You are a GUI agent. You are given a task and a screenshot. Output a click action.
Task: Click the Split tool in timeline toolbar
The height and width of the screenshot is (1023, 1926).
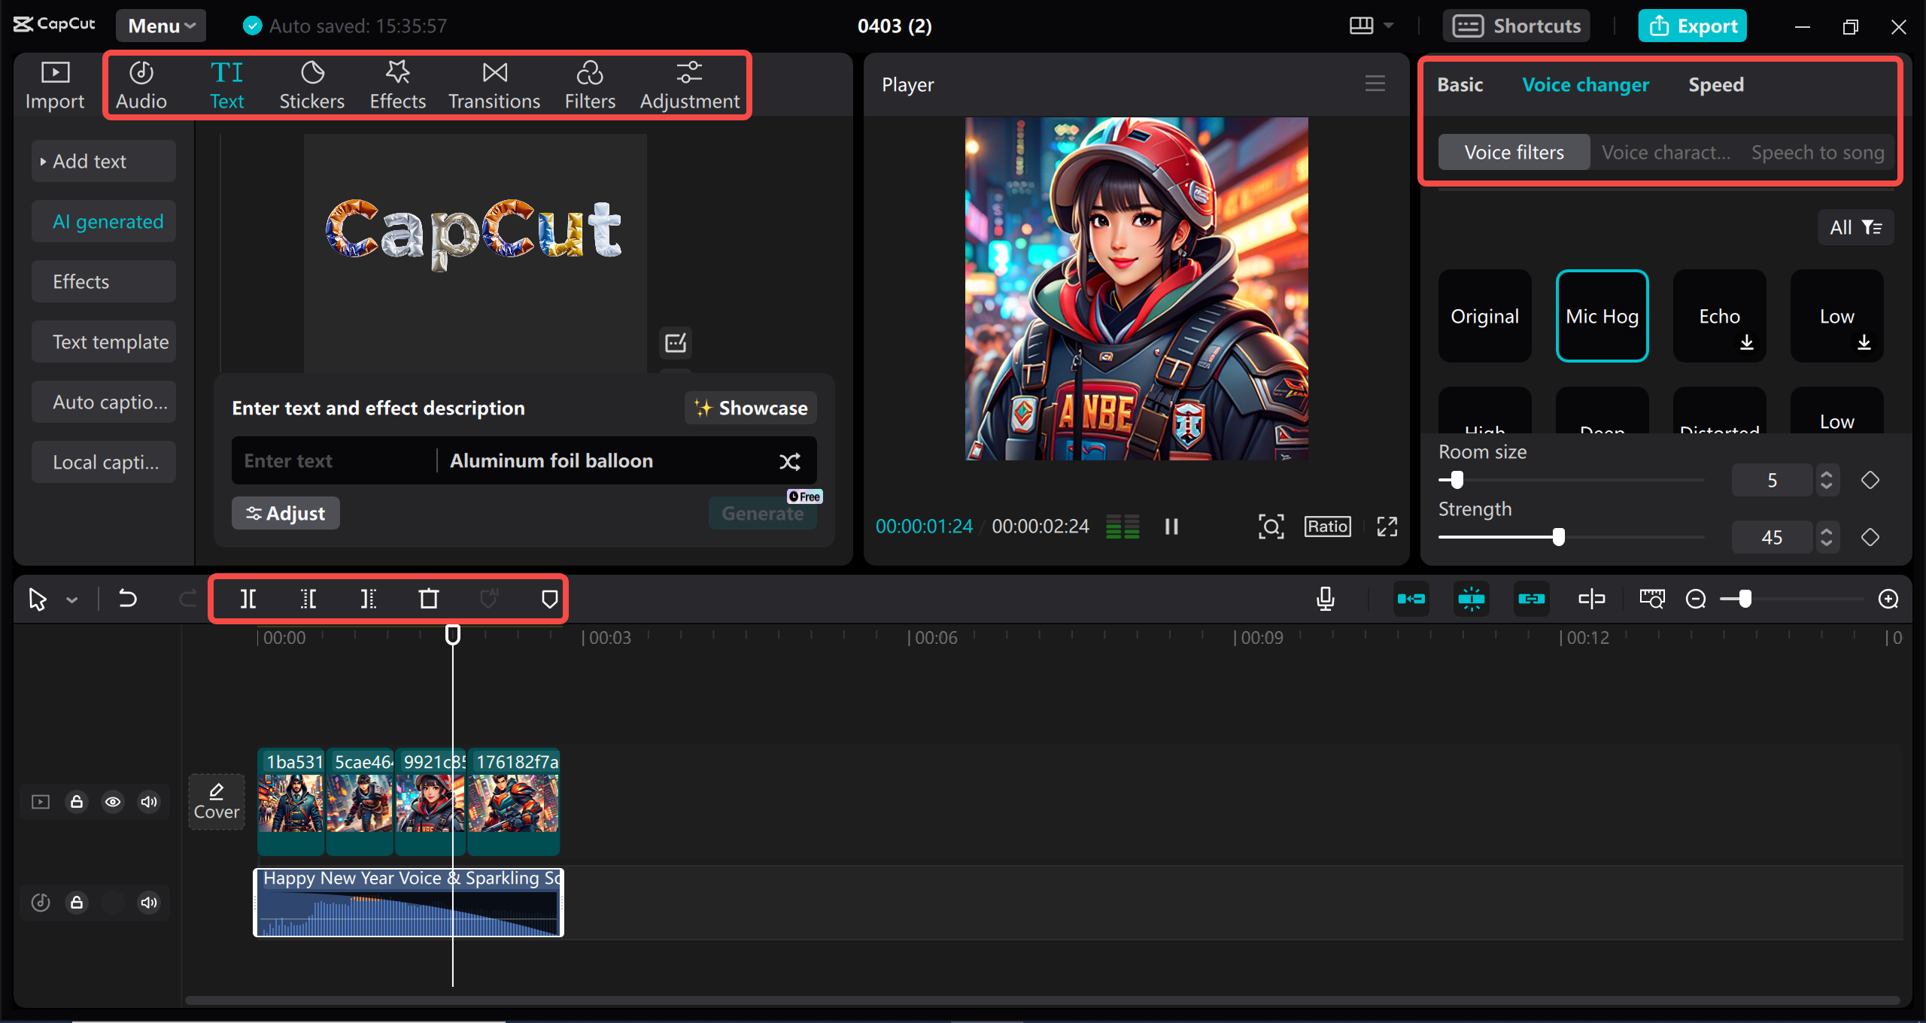pyautogui.click(x=248, y=599)
